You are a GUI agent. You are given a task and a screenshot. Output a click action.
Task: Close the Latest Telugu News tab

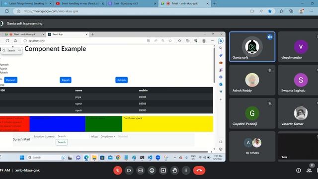coord(50,3)
